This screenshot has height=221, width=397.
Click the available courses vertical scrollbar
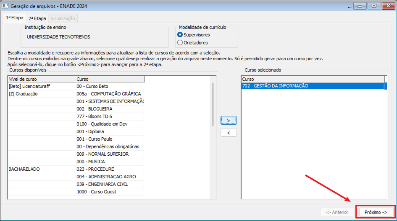point(213,105)
